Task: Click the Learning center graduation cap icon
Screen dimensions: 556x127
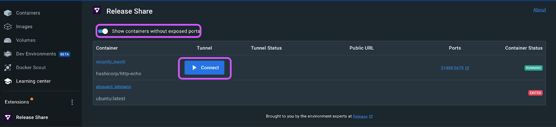Action: (x=8, y=81)
